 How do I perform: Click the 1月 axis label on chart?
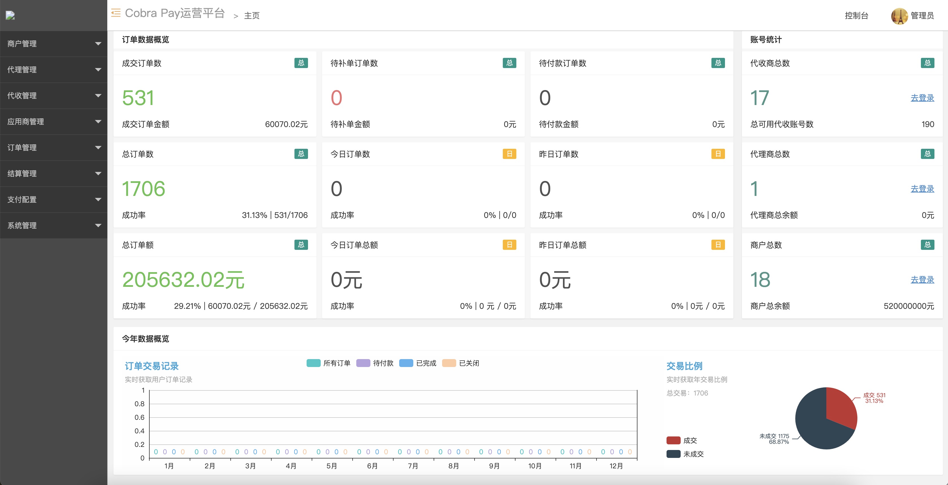point(169,466)
